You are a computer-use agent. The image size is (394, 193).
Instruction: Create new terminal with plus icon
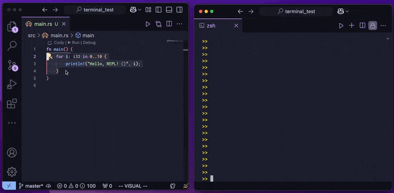point(352,26)
